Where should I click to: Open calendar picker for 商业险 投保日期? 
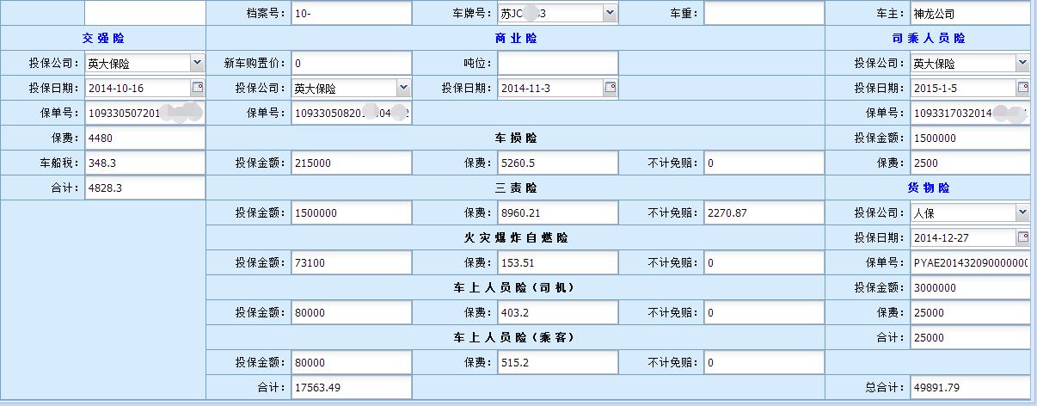pos(611,88)
